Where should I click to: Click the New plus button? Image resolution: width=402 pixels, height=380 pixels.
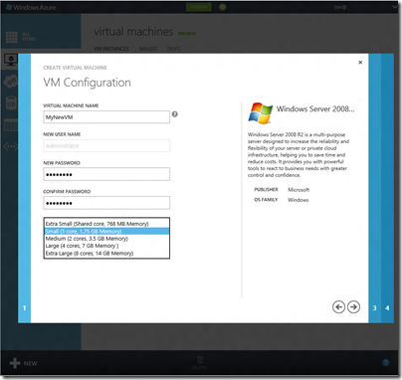tap(23, 363)
